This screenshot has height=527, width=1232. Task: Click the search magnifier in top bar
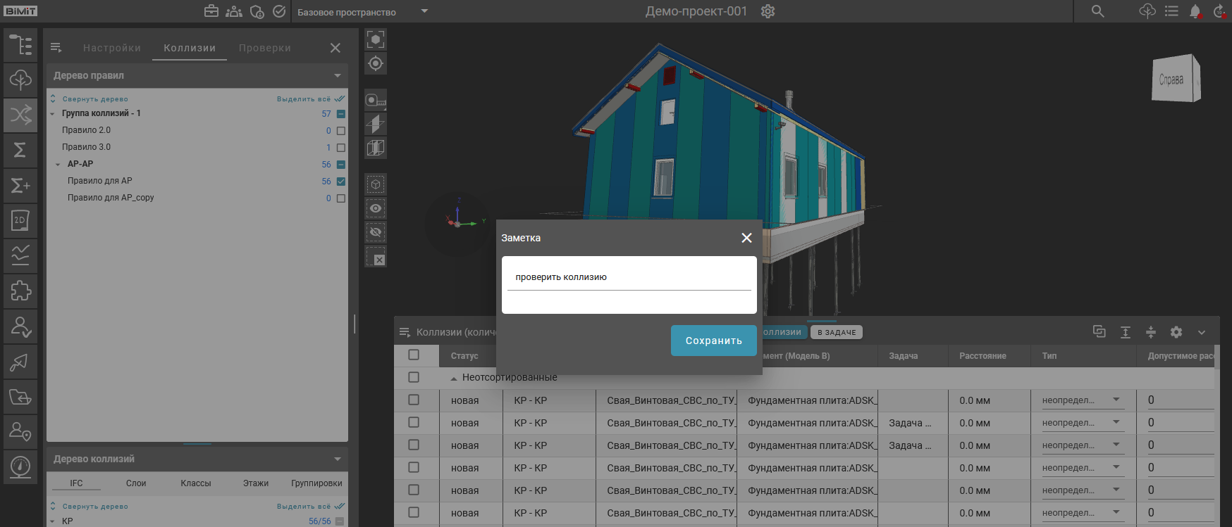pos(1097,11)
